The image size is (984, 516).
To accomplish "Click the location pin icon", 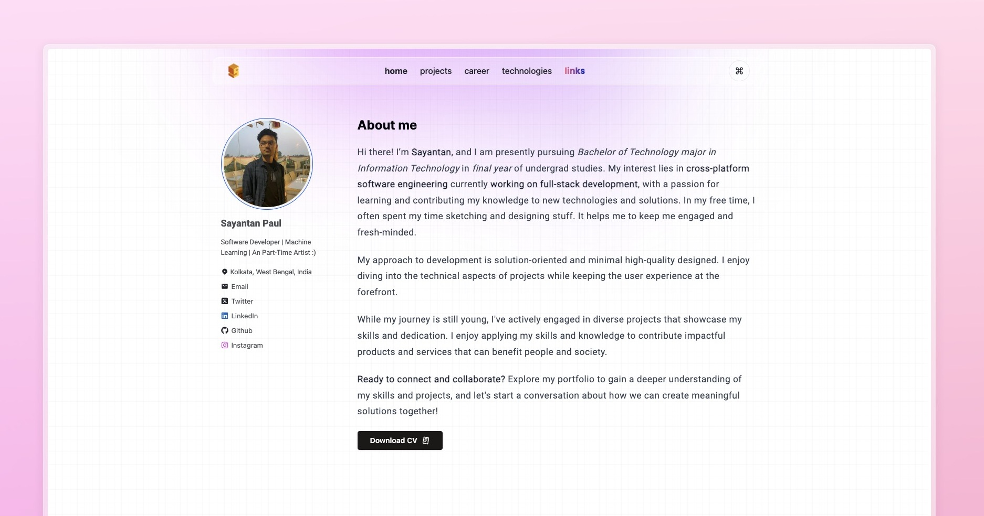I will point(225,272).
